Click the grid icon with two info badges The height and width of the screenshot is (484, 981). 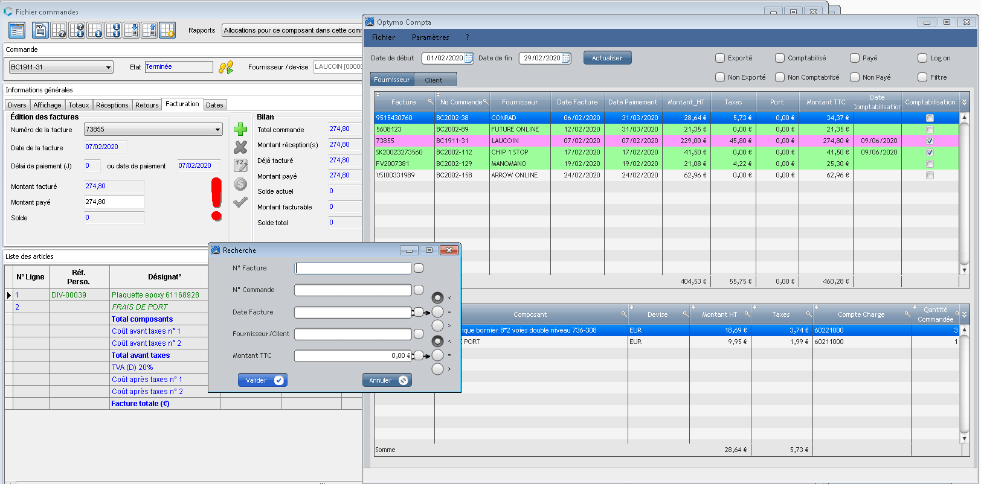113,30
